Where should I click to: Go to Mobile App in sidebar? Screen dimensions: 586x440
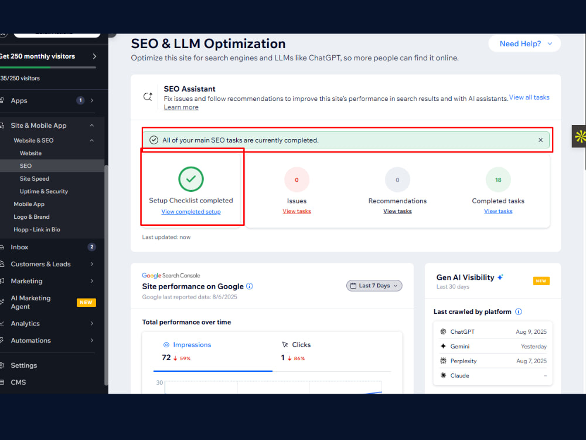(29, 204)
